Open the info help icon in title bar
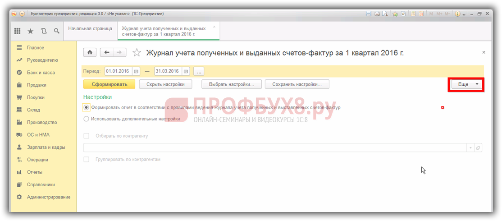 pos(457,14)
